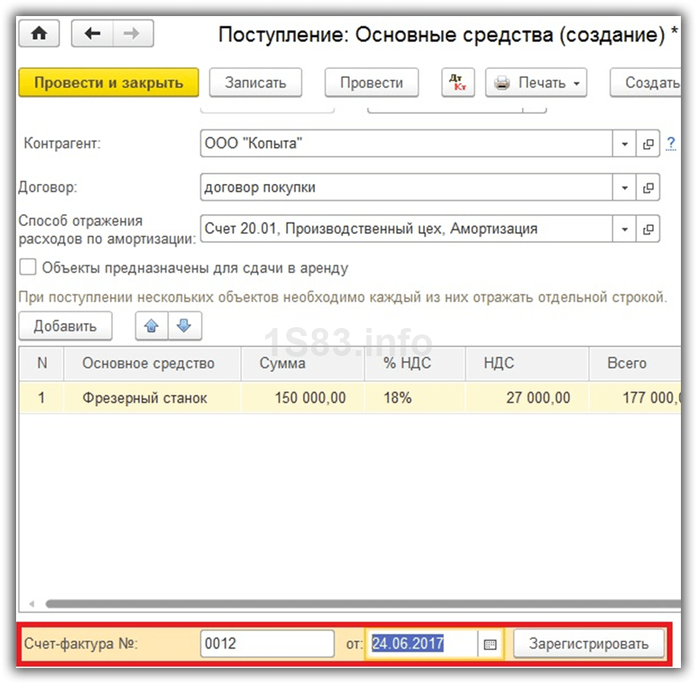
Task: Expand amortization expense method dropdown
Action: coord(624,229)
